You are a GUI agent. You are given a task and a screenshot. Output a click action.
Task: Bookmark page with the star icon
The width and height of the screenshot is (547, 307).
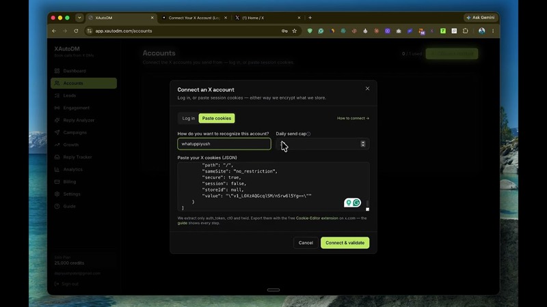[x=295, y=31]
